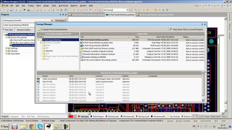Click the Print toolbar icon
This screenshot has height=130, width=232.
16,10
